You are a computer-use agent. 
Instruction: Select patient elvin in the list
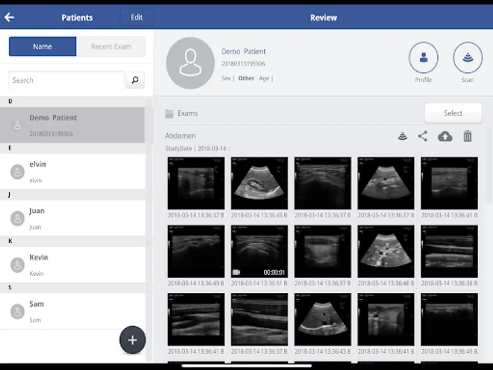coord(72,171)
